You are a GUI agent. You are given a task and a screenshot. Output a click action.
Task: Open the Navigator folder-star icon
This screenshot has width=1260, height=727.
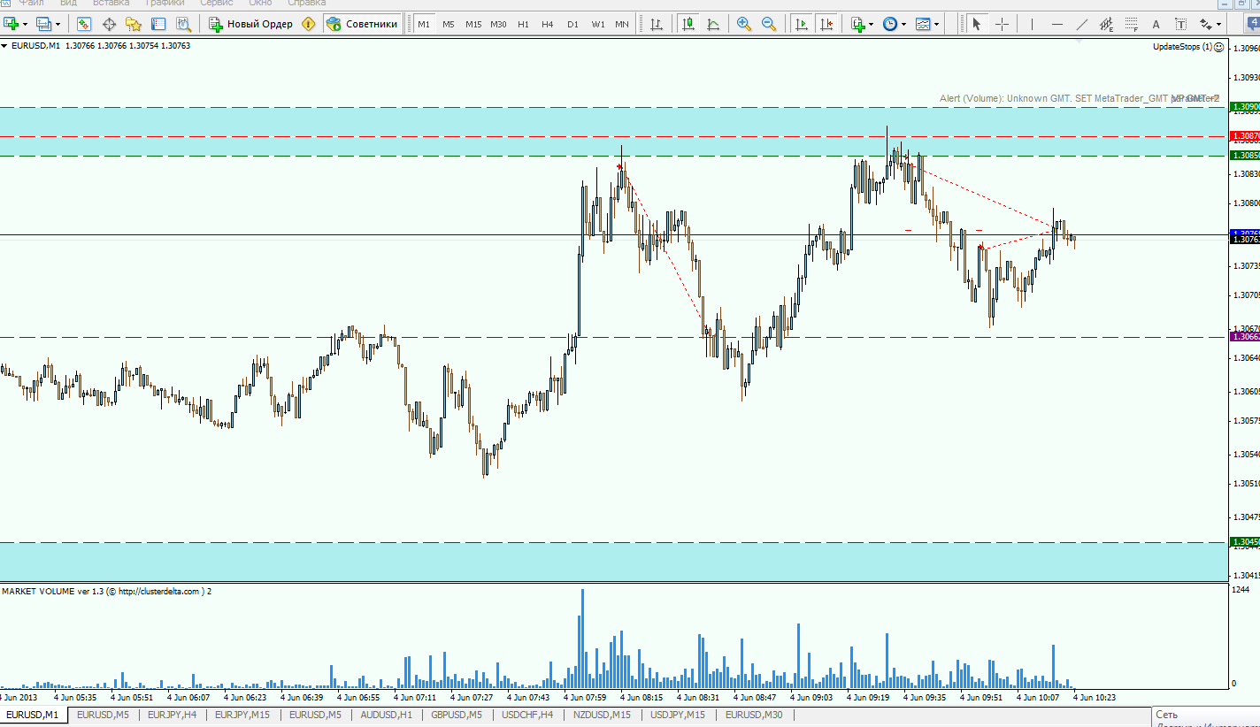coord(134,24)
